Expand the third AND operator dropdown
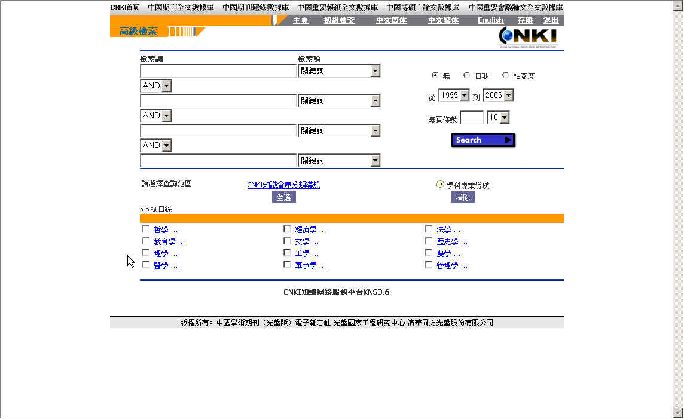 tap(155, 145)
